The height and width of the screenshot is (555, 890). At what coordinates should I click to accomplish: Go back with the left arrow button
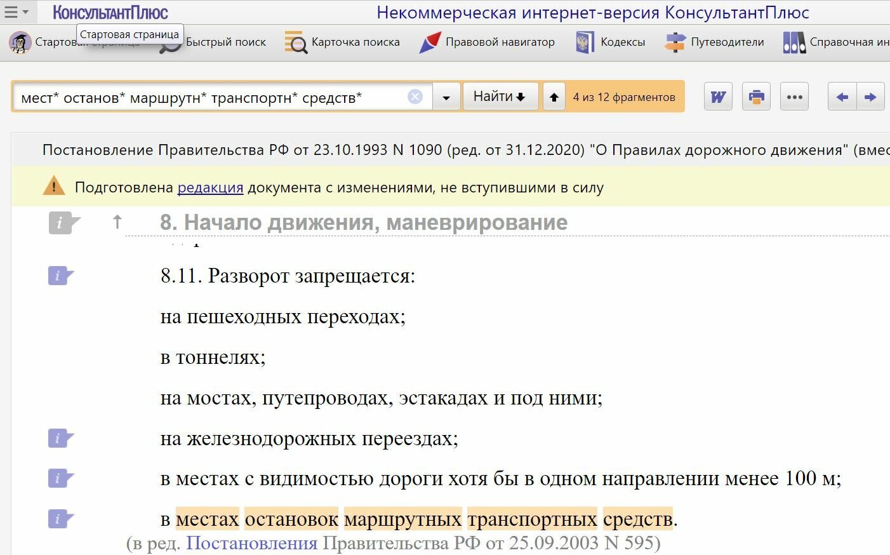[842, 97]
